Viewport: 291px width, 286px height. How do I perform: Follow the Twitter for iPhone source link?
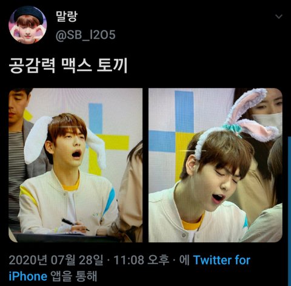pos(222,260)
